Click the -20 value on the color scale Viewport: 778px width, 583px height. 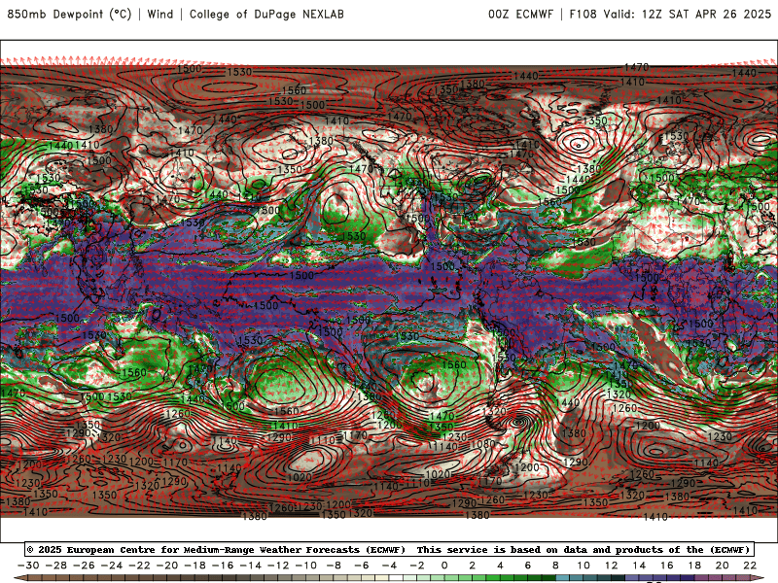[x=167, y=566]
